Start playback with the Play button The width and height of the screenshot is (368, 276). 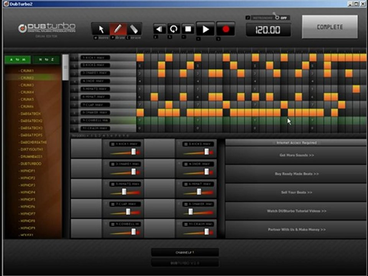(x=205, y=29)
